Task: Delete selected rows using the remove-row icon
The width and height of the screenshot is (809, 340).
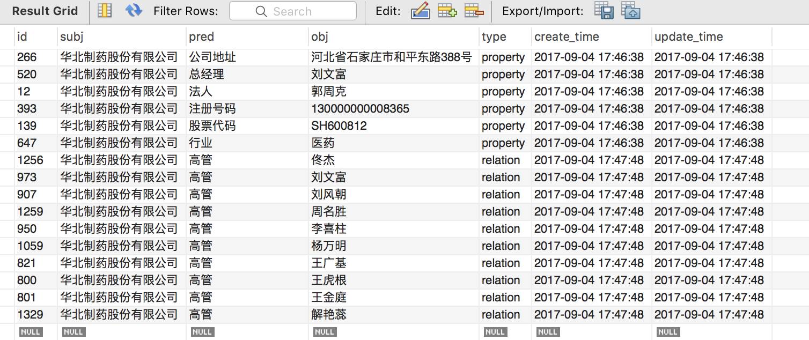Action: tap(474, 11)
